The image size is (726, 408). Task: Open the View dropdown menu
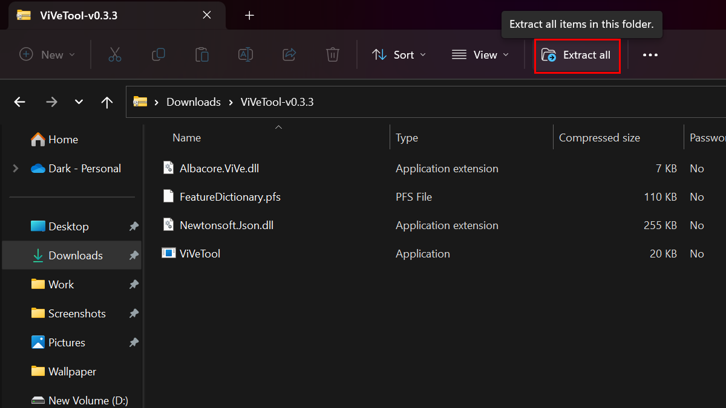[480, 55]
